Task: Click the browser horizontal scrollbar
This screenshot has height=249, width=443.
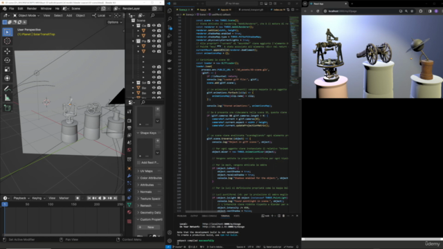Action: 372,239
